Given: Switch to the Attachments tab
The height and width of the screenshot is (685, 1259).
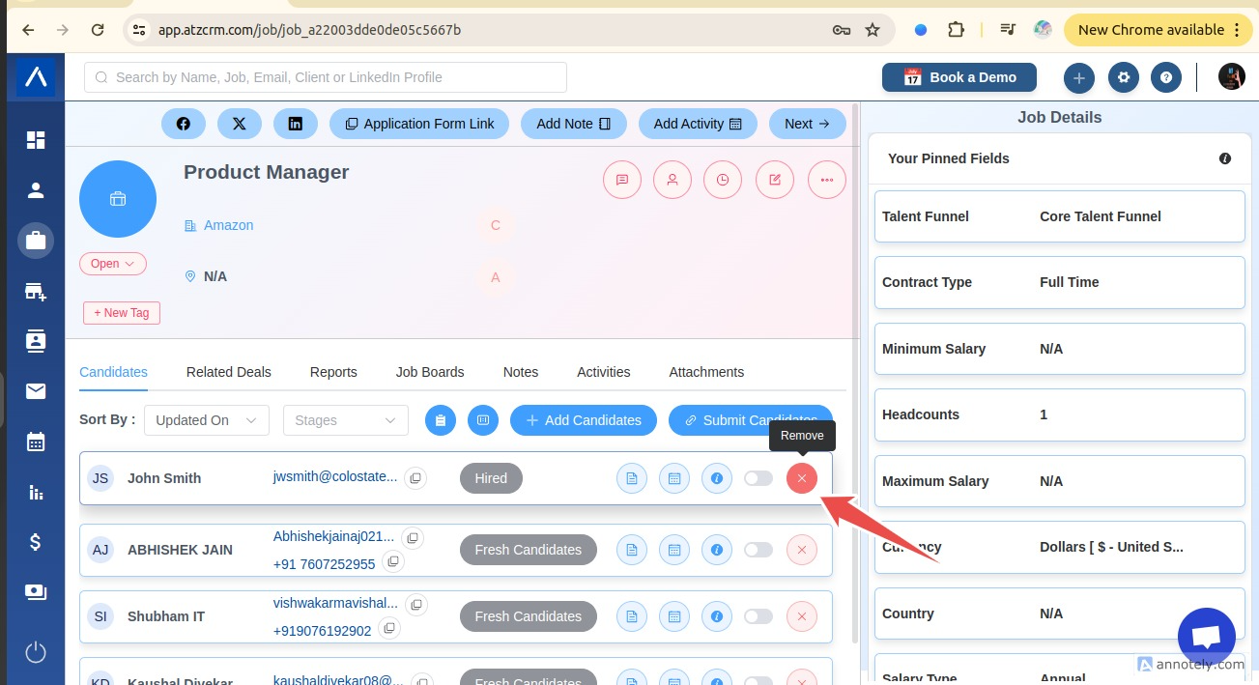Looking at the screenshot, I should point(706,372).
